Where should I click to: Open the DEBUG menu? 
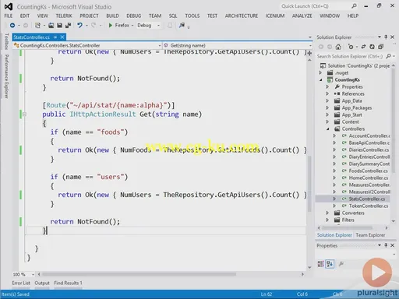(x=133, y=16)
